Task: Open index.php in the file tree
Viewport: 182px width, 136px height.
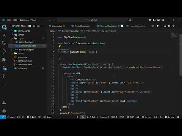Action: coord(22,68)
